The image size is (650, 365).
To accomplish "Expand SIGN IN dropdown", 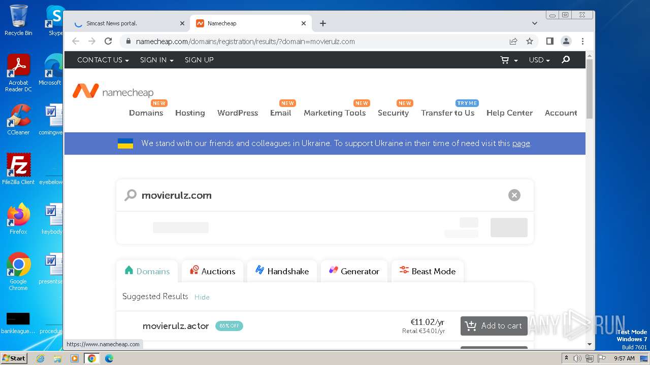I will [156, 60].
